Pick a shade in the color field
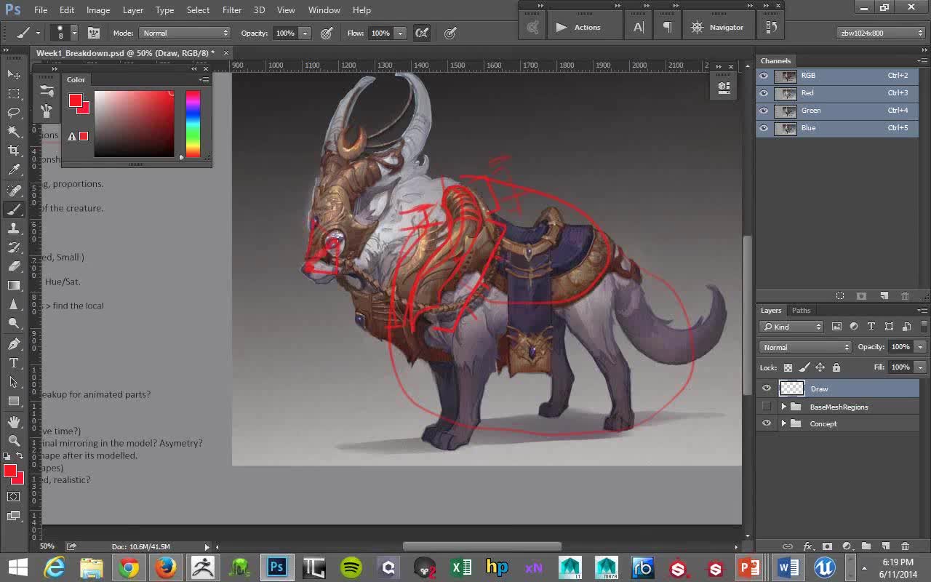931x582 pixels. point(135,124)
